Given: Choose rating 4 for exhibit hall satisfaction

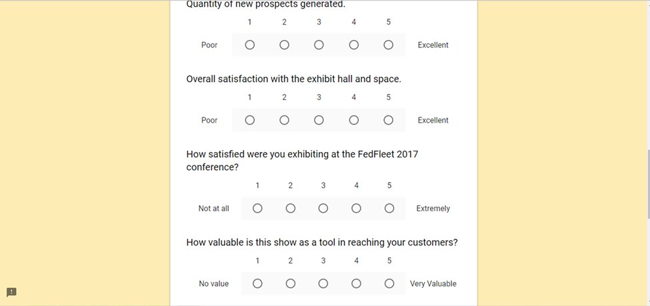Looking at the screenshot, I should (354, 121).
